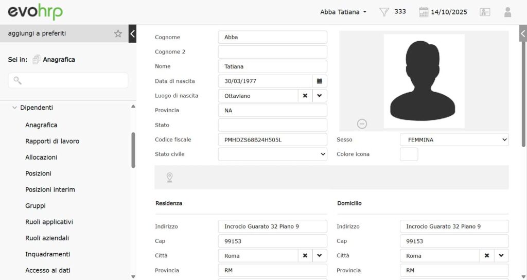Click the user profile icon

pyautogui.click(x=507, y=12)
